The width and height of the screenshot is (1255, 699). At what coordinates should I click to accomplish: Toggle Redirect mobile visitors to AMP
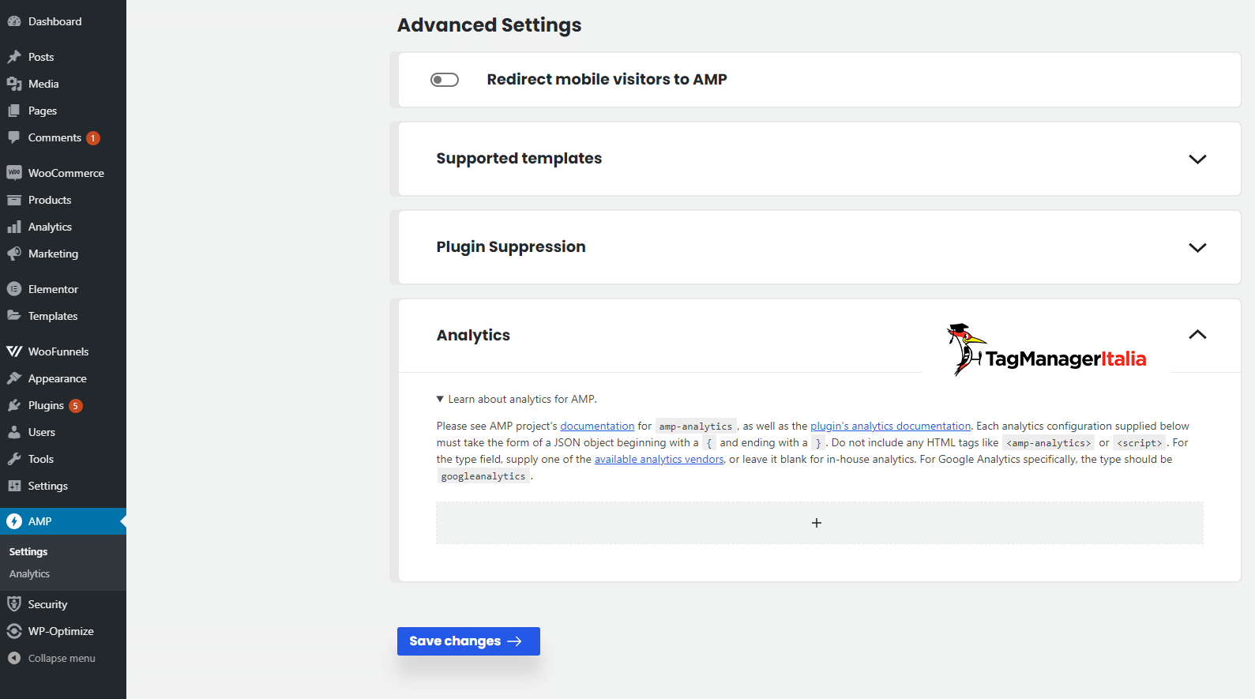(445, 80)
